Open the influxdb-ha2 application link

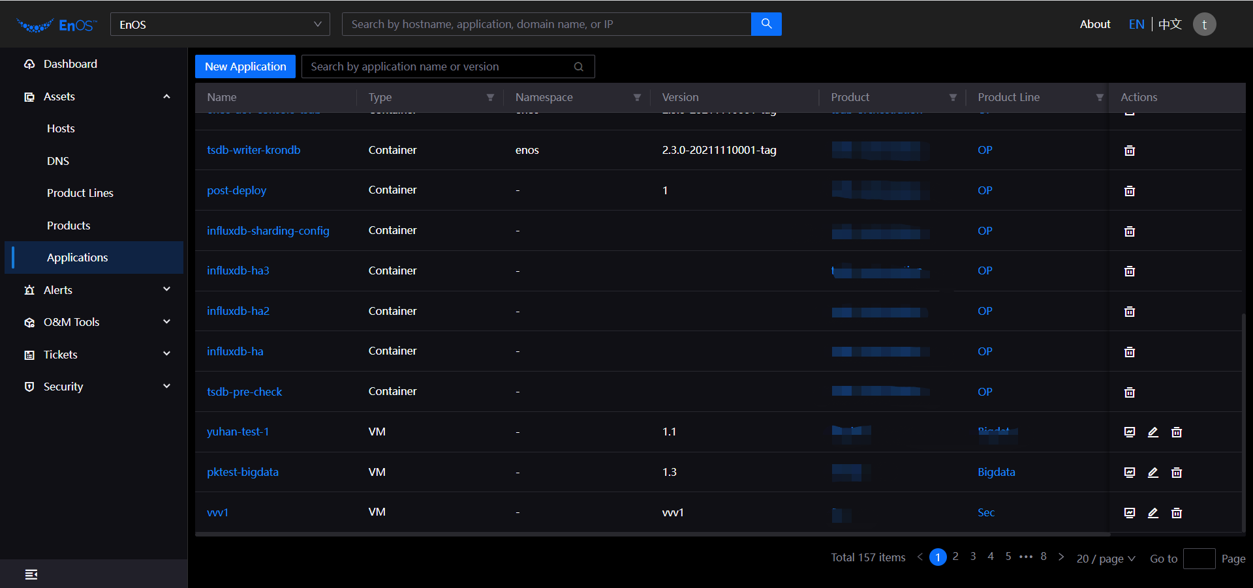(x=238, y=311)
